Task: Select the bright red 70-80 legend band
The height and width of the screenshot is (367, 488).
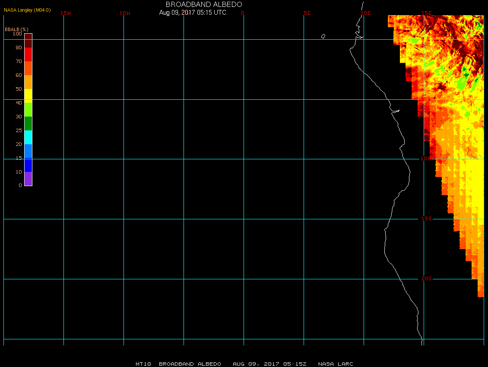Action: [x=29, y=54]
